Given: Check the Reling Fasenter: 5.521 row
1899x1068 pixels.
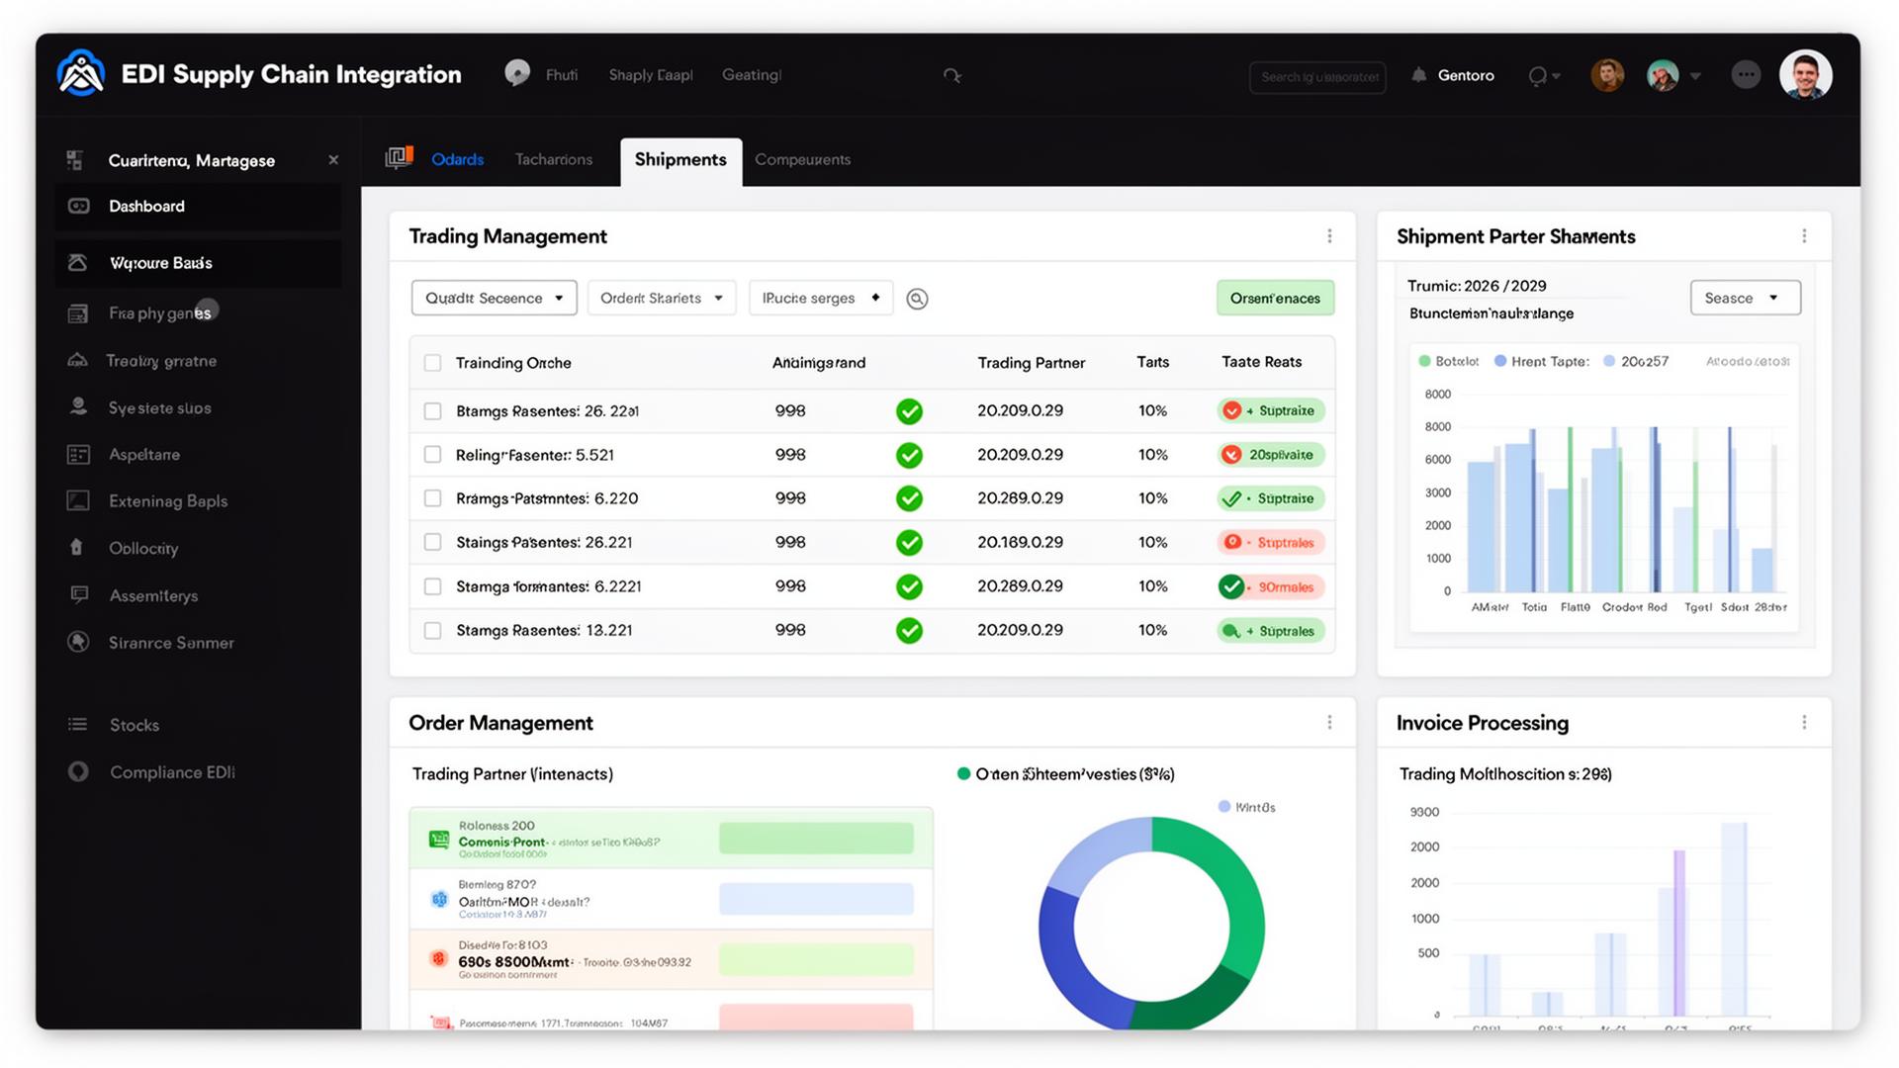Looking at the screenshot, I should [432, 454].
